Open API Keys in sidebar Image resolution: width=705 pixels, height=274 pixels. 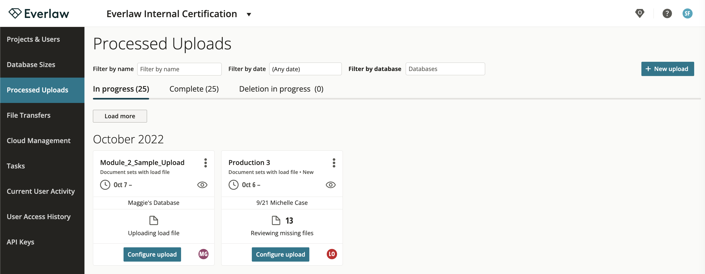[x=42, y=242]
